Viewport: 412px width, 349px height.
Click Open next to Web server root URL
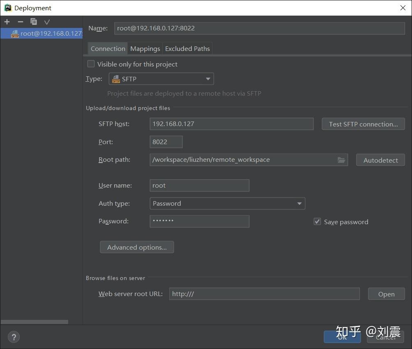(386, 294)
